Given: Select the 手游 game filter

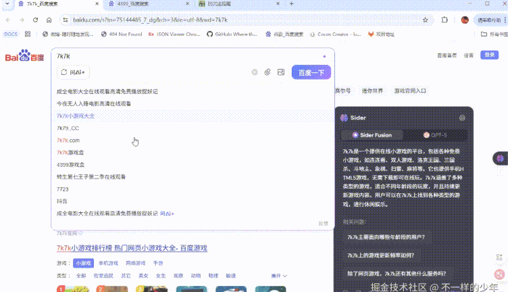Looking at the screenshot, I should pyautogui.click(x=158, y=263).
